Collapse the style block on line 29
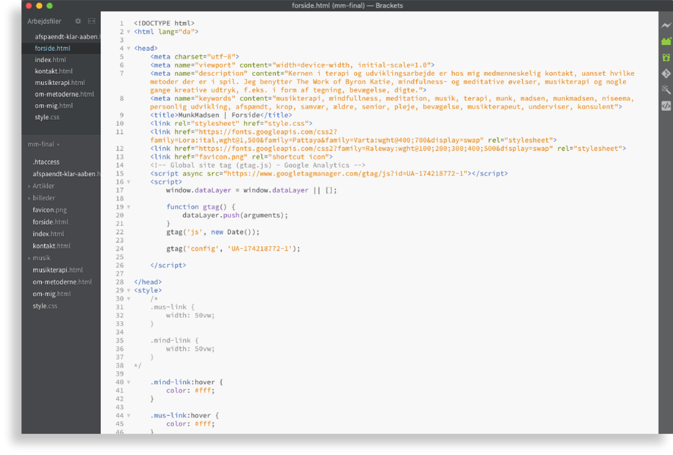Image resolution: width=673 pixels, height=455 pixels. [128, 291]
